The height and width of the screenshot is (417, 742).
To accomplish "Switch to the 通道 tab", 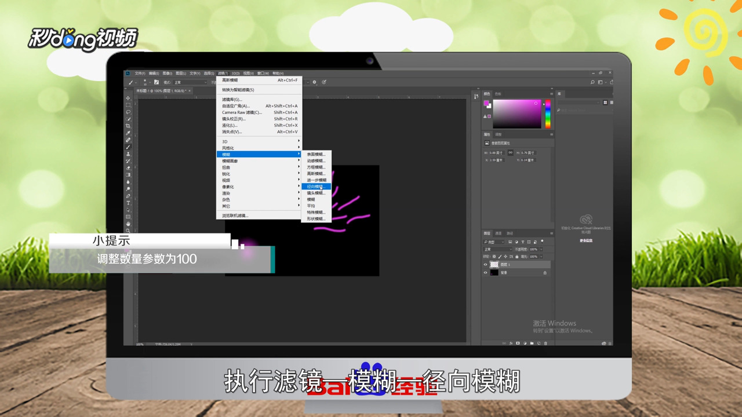I will 498,233.
